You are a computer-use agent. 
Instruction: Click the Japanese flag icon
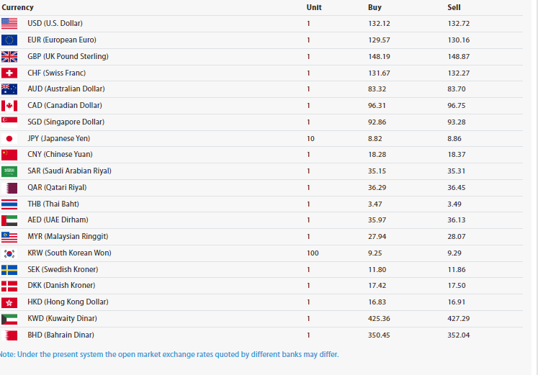point(9,138)
